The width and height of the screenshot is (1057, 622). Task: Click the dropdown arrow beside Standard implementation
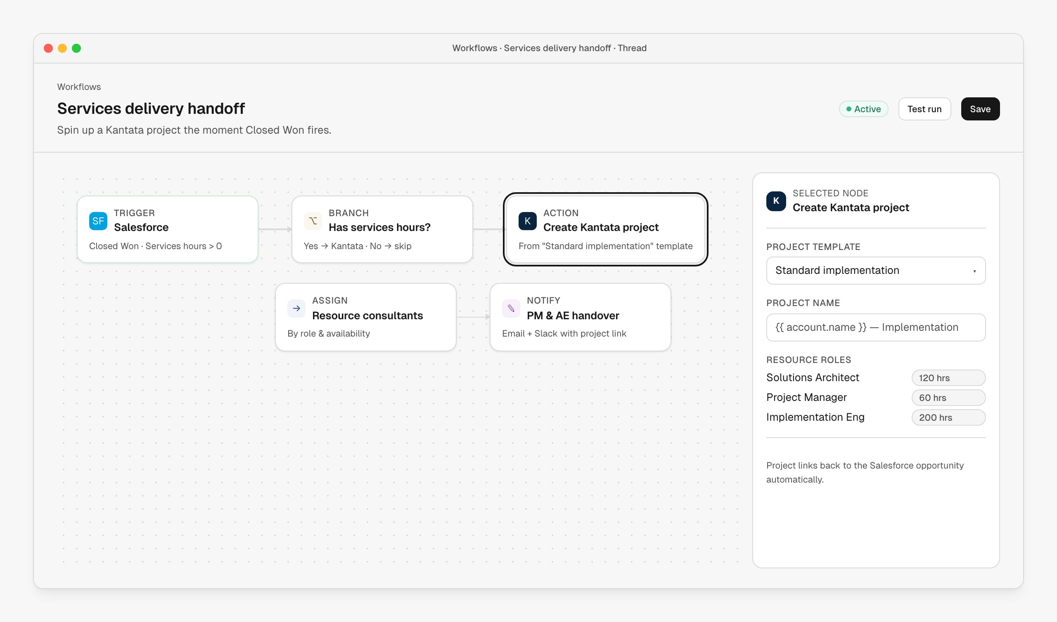(974, 271)
